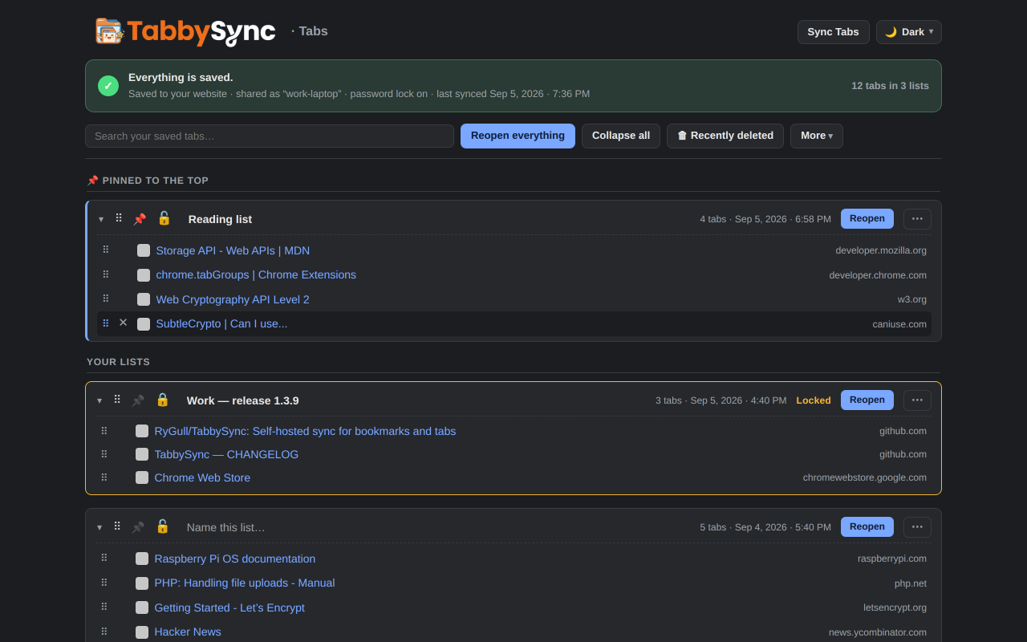Viewport: 1027px width, 642px height.
Task: Click drag handle beside RyGull/TabbySync tab
Action: pos(104,431)
